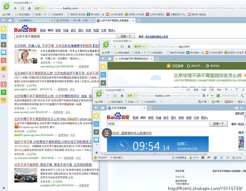The image size is (246, 191).
Task: Refresh the page in the middle QQ空间 window toolbar
Action: pyautogui.click(x=122, y=46)
